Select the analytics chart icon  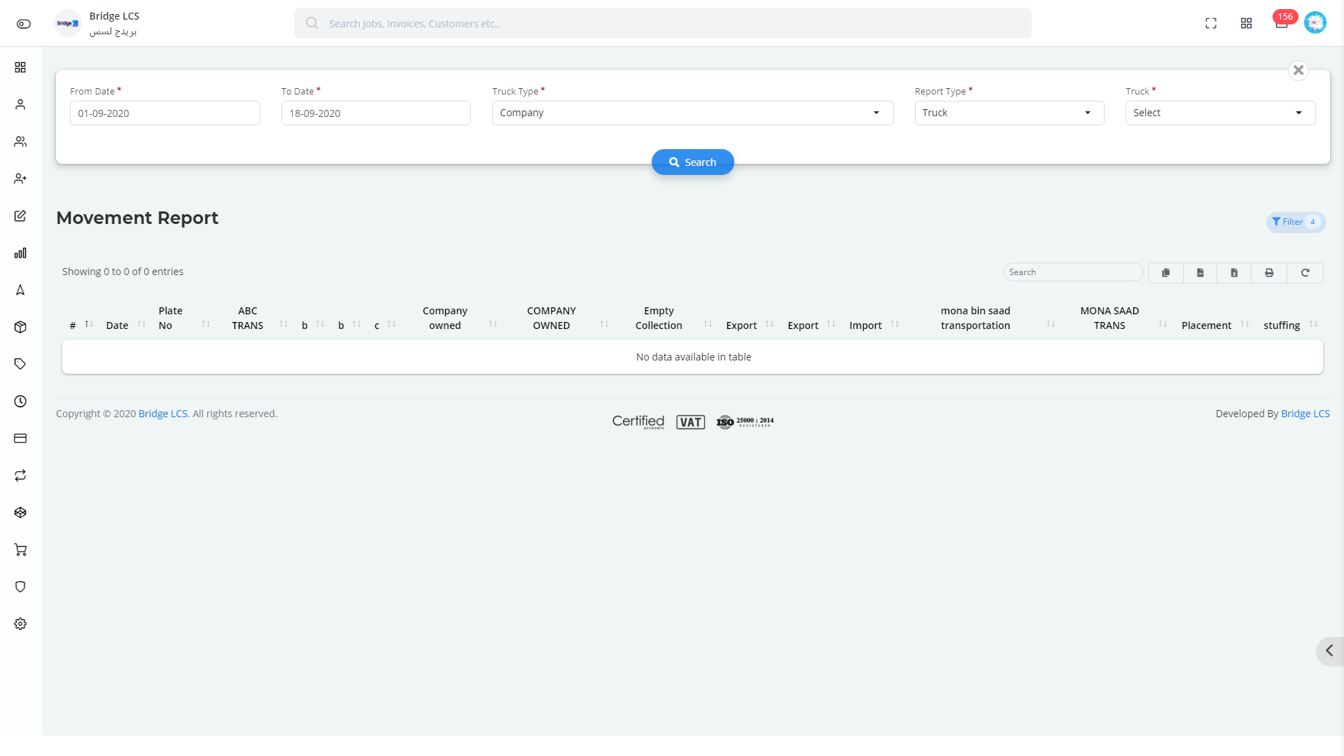point(20,254)
